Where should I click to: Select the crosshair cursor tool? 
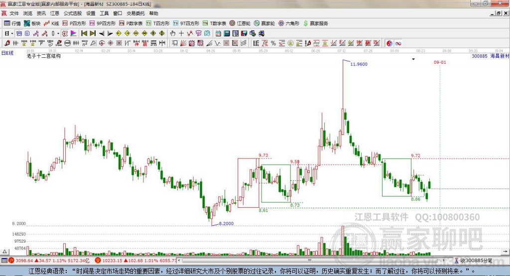pyautogui.click(x=181, y=33)
